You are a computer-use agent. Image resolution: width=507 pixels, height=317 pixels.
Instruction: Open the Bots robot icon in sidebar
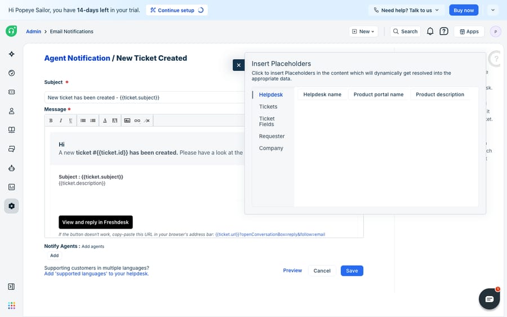12,168
